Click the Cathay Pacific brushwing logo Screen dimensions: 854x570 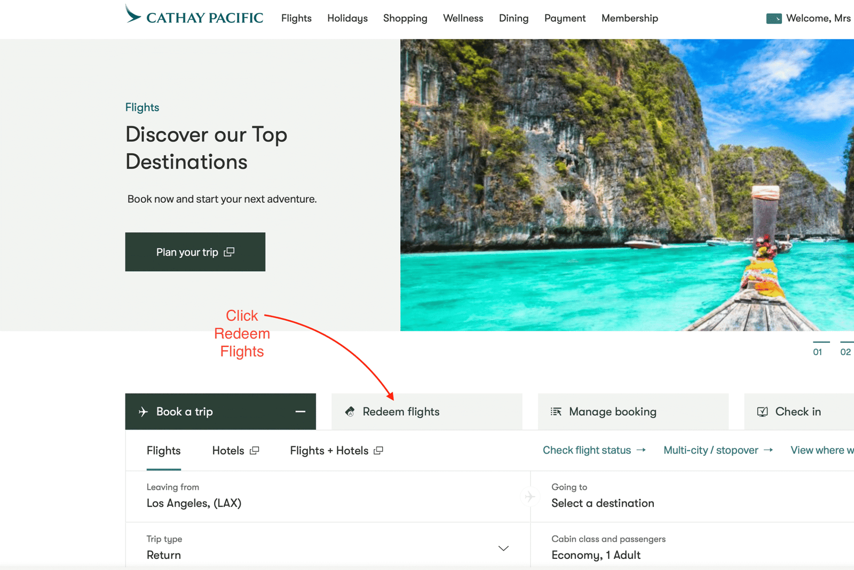[133, 14]
